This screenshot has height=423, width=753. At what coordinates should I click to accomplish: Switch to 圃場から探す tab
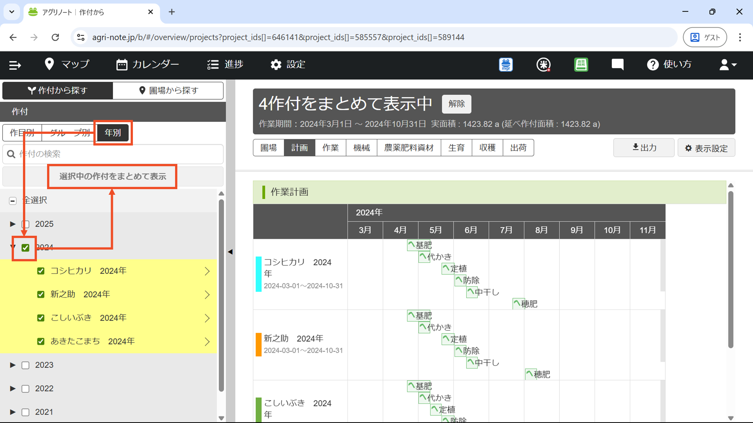pyautogui.click(x=168, y=91)
